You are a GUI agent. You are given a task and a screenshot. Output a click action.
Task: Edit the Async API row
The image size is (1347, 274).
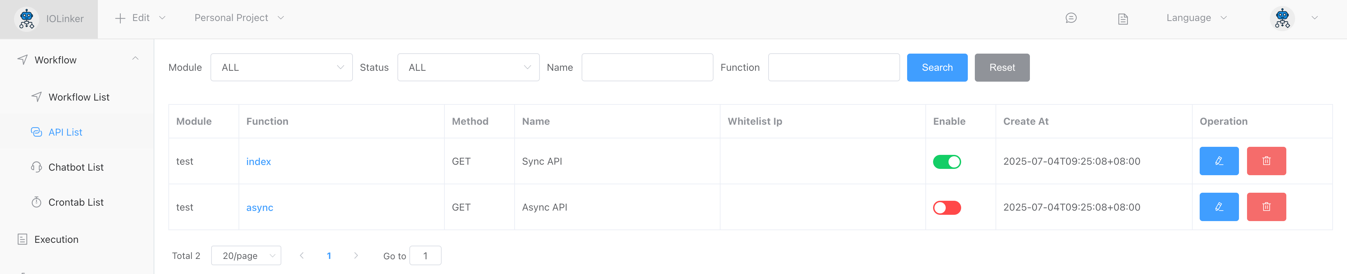tap(1218, 207)
